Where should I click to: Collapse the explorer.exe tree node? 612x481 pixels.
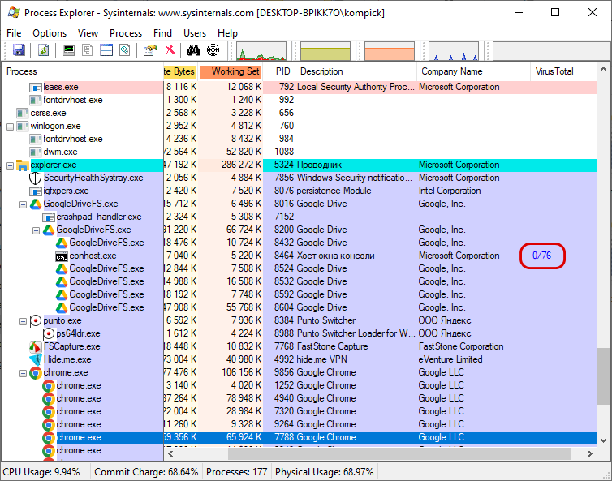pos(11,165)
